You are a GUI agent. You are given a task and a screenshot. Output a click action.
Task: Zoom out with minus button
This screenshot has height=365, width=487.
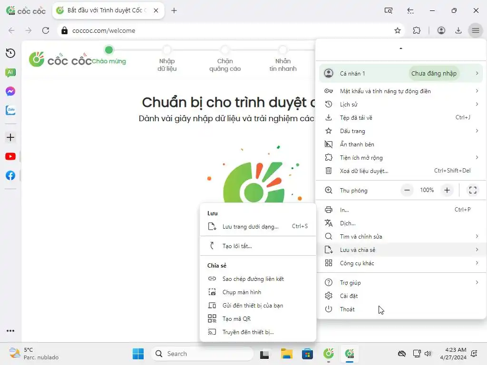(407, 190)
